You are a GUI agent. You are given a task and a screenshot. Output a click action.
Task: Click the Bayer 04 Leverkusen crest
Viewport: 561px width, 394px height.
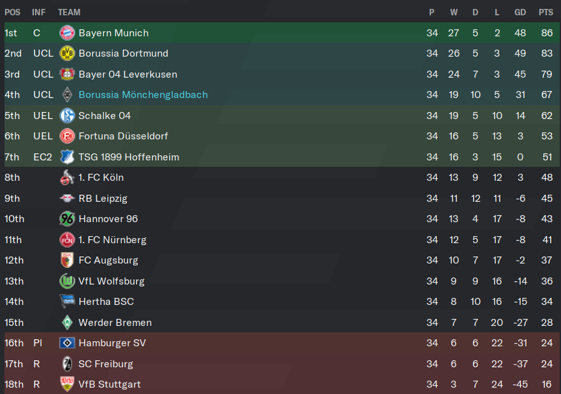click(x=67, y=74)
